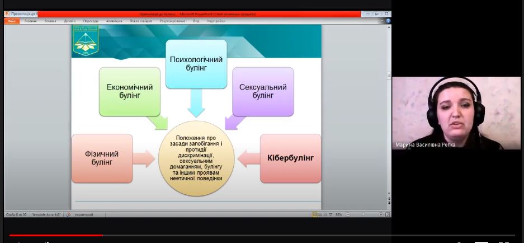The height and width of the screenshot is (243, 524).
Task: Select the Фізичний булінг box
Action: click(x=102, y=158)
